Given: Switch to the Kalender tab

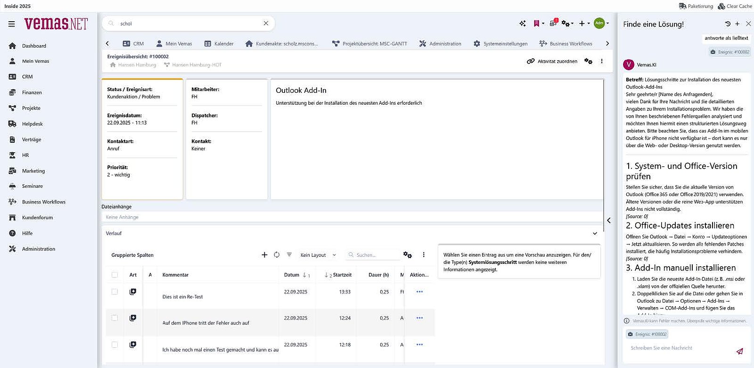Looking at the screenshot, I should [219, 44].
